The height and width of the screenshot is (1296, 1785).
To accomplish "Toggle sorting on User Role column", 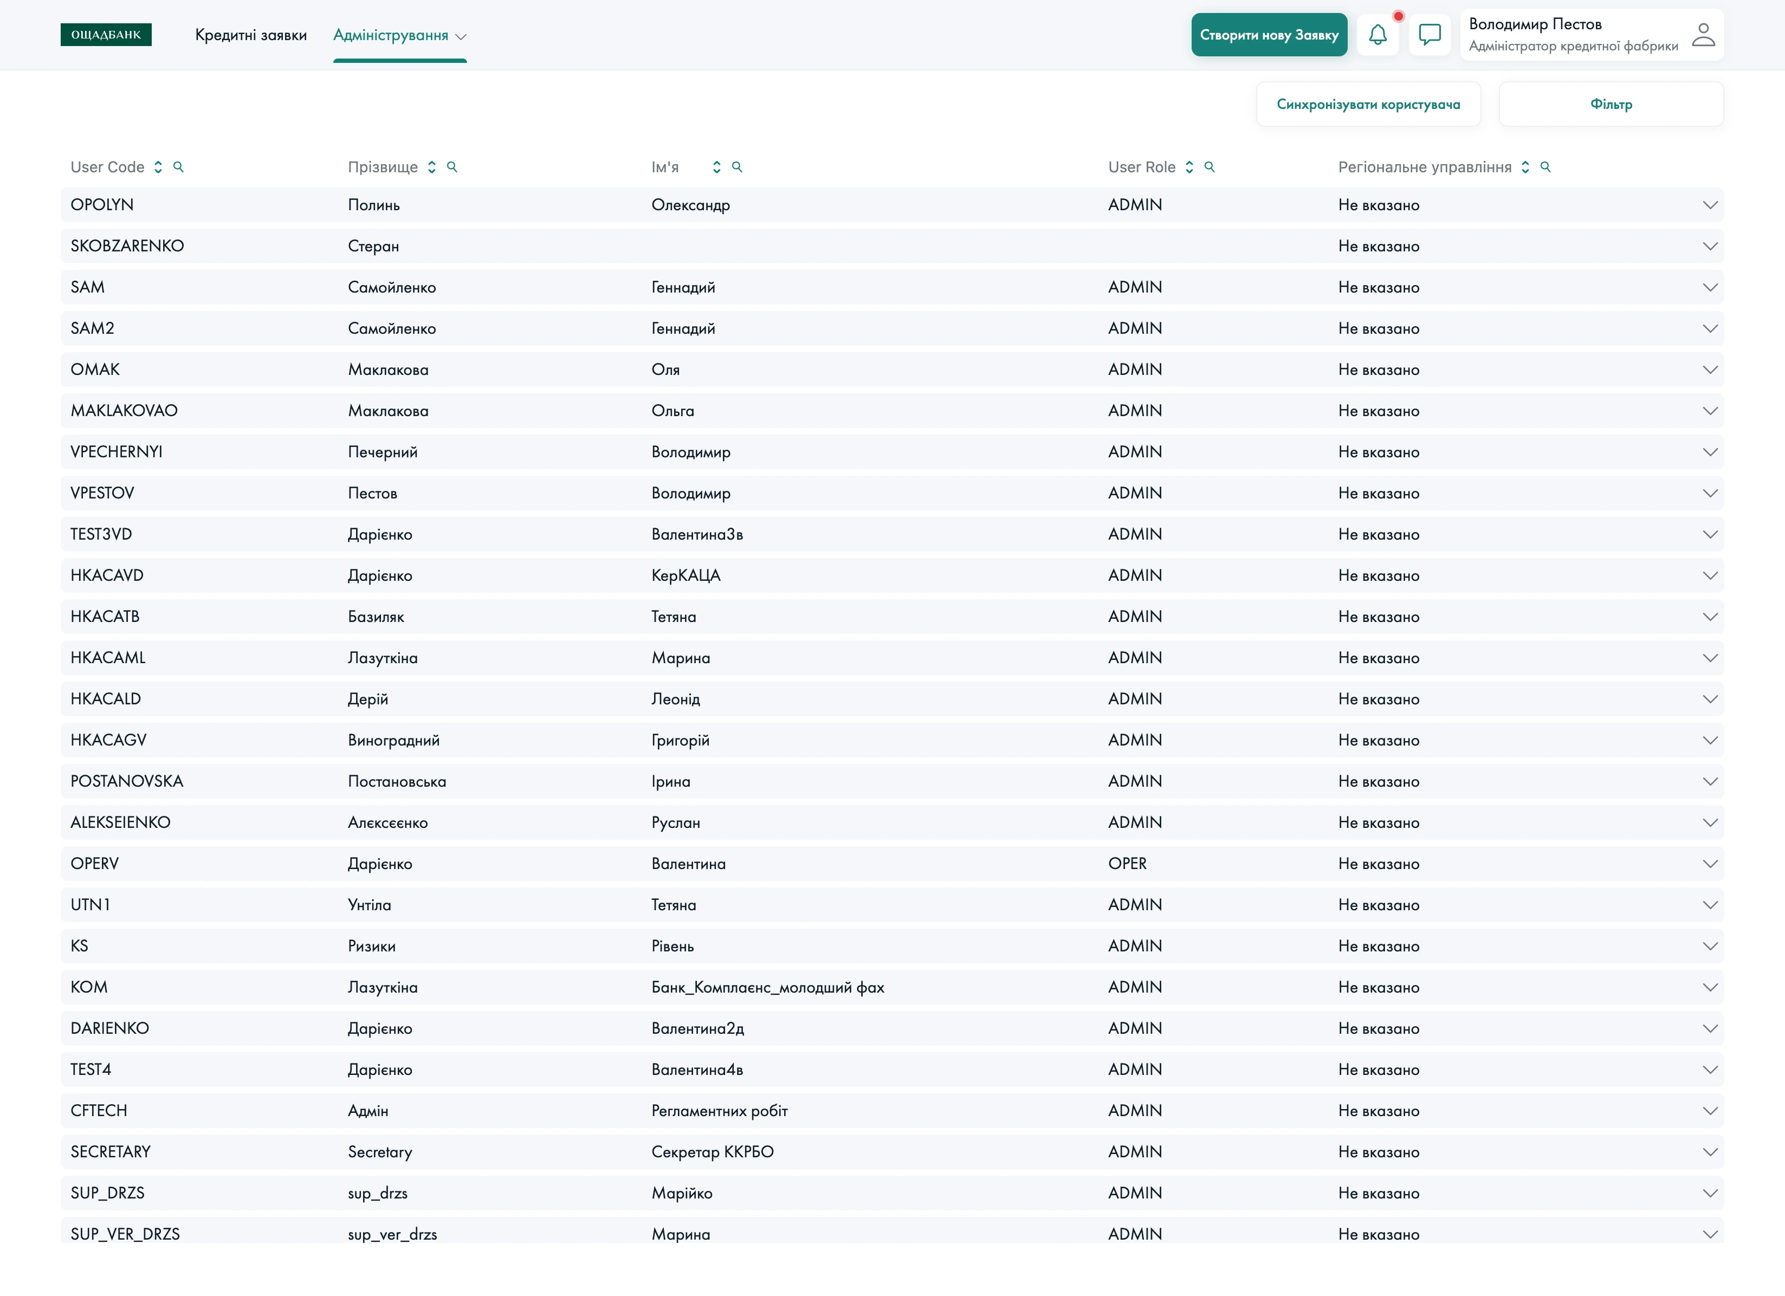I will click(1189, 167).
